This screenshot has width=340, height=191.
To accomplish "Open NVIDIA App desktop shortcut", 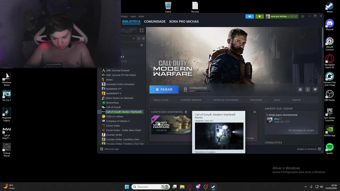I will pos(329,131).
